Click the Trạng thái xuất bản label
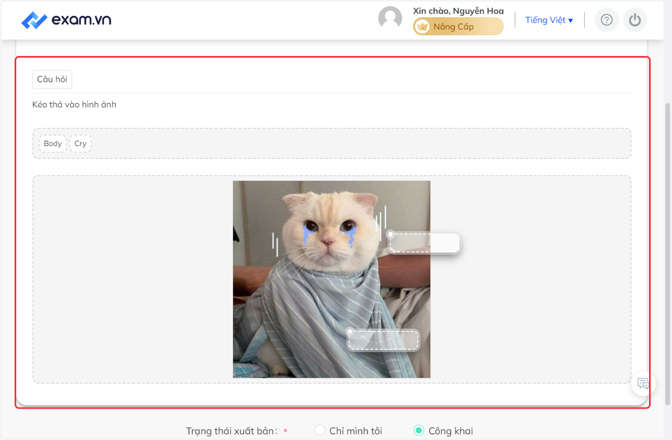Screen dimensions: 672x440 pos(232,431)
